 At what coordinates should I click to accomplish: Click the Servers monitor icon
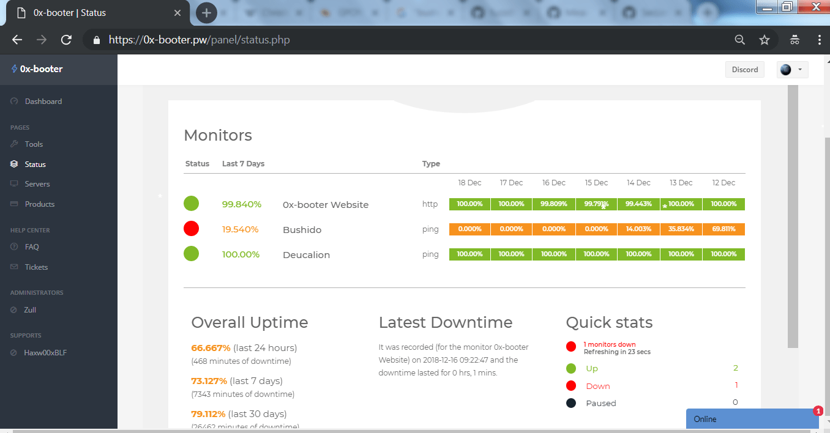click(x=14, y=184)
